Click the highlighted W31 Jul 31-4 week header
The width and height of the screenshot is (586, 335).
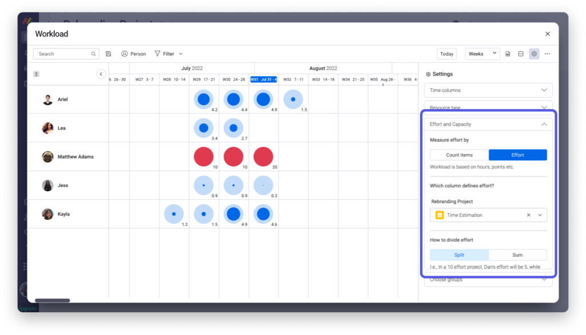pyautogui.click(x=263, y=79)
